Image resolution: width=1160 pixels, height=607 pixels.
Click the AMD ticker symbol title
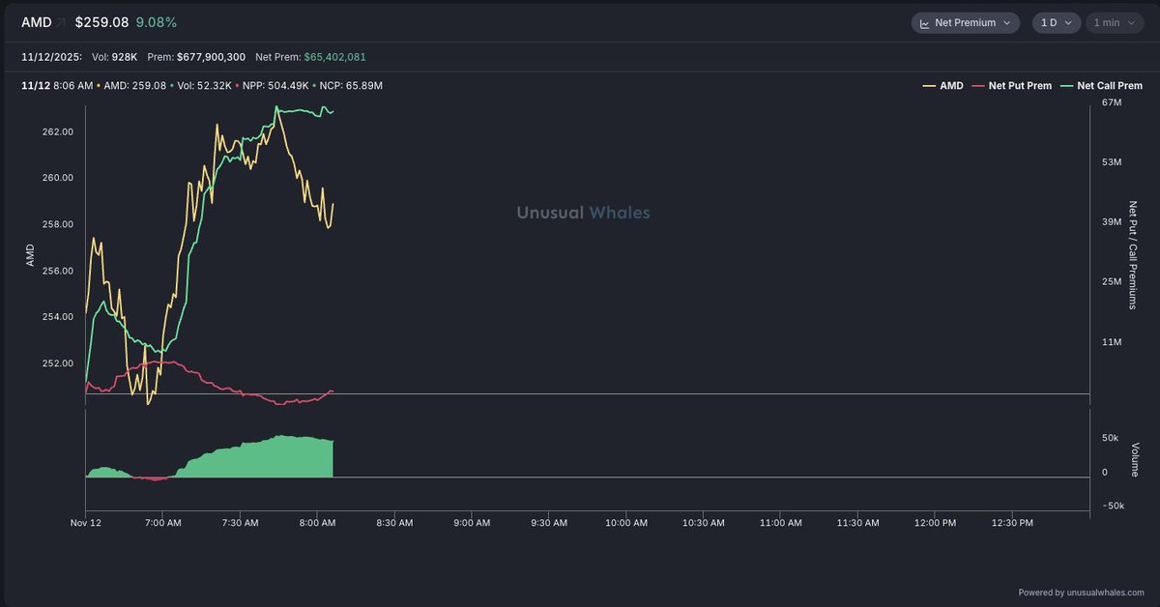point(36,22)
